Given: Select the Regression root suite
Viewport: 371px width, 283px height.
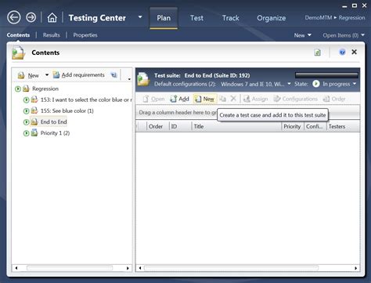Looking at the screenshot, I should [45, 89].
